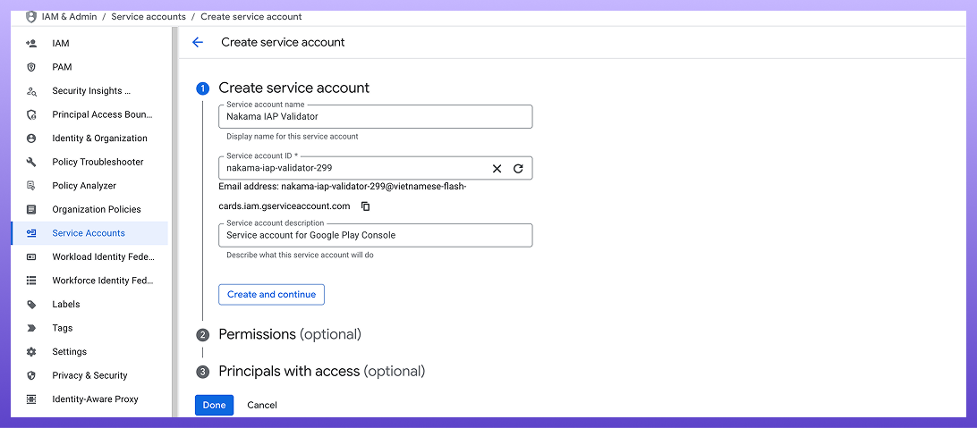Click the Labels tag icon
Image resolution: width=977 pixels, height=428 pixels.
[31, 304]
